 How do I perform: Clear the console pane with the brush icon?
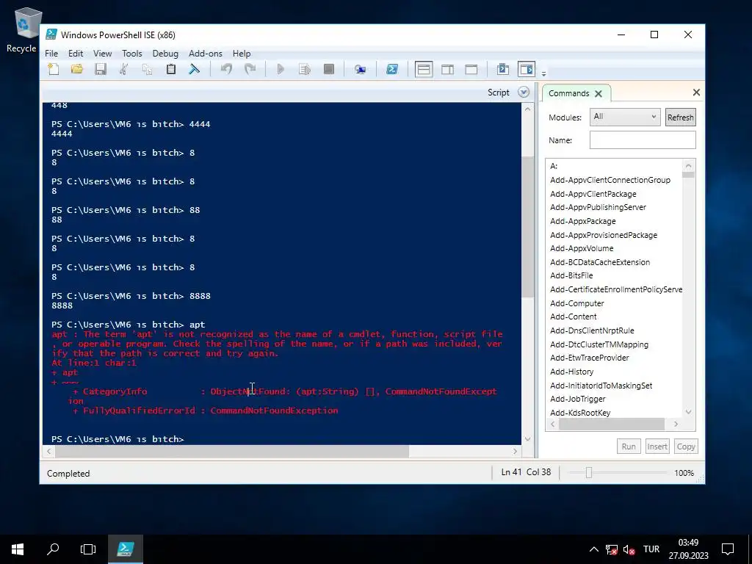click(194, 70)
